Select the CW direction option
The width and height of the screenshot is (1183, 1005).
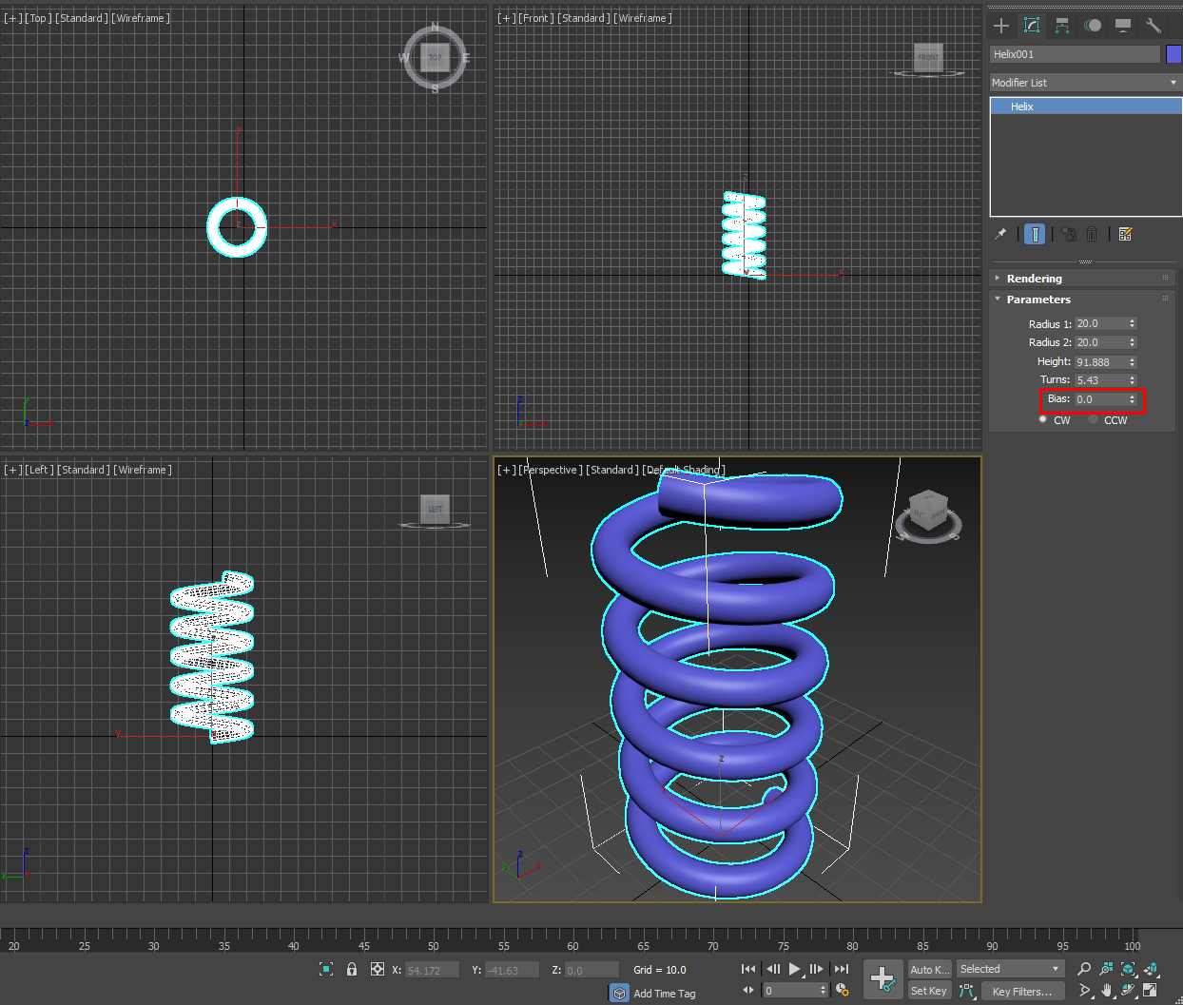(1042, 418)
